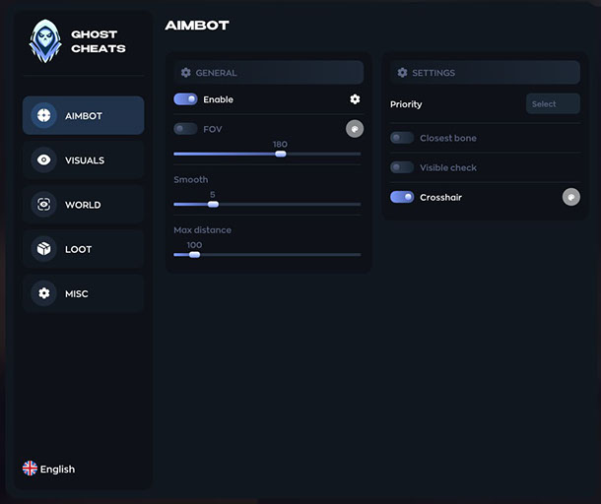Click the Smooth slider handle
This screenshot has width=601, height=504.
[x=213, y=205]
